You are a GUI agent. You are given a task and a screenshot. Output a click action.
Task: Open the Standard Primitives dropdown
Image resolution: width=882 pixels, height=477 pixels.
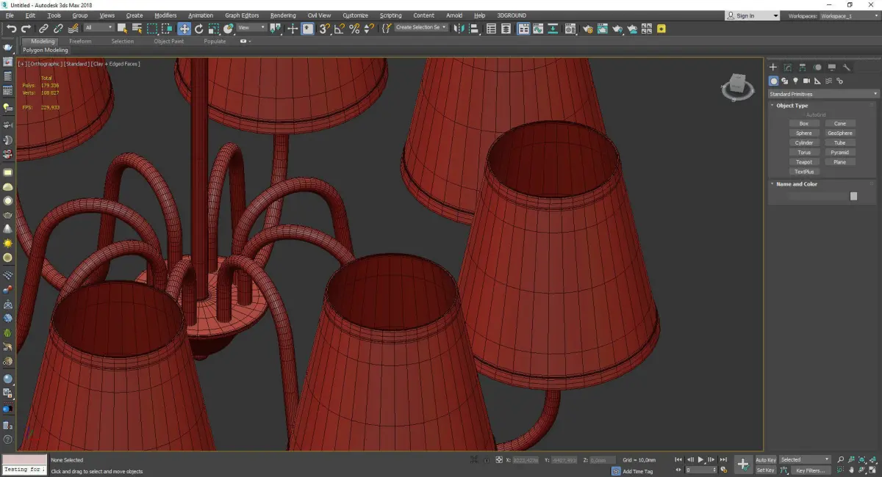[x=823, y=94]
